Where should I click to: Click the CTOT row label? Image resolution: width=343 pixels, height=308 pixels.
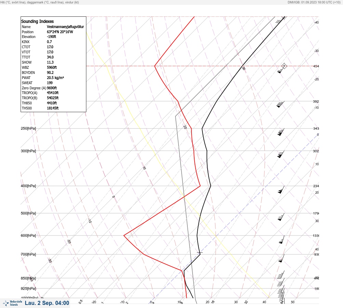click(26, 47)
